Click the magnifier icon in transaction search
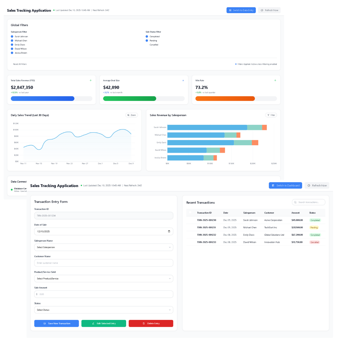341x341 pixels. 296,202
